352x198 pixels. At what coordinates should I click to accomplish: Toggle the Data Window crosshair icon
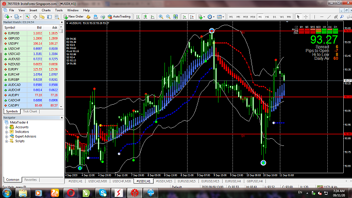click(x=35, y=17)
